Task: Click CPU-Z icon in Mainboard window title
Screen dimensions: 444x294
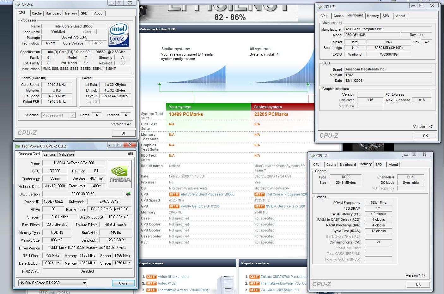Action: (319, 7)
